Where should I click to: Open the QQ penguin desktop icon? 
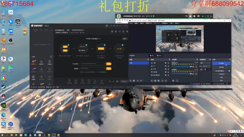point(3,97)
